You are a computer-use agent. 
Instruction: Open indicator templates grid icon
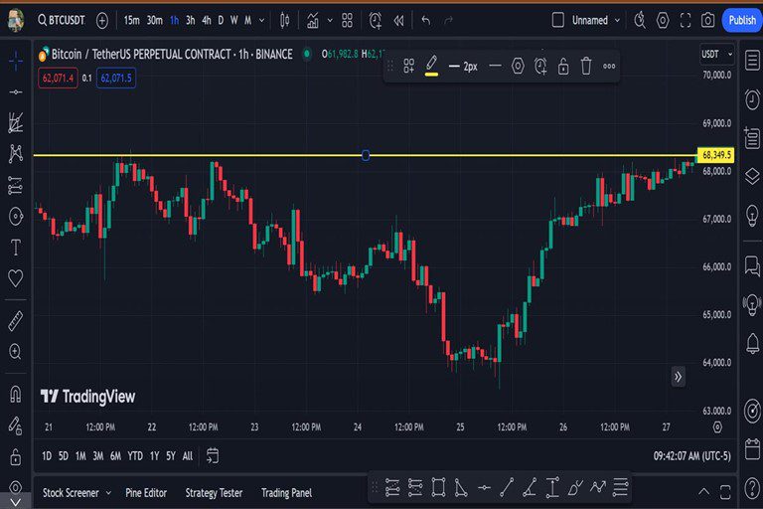point(347,21)
